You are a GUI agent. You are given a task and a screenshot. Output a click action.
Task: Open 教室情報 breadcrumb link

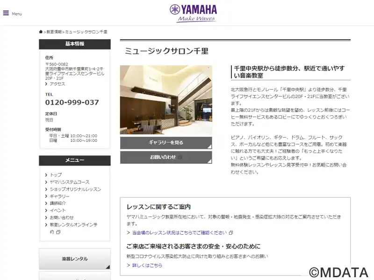coord(54,32)
